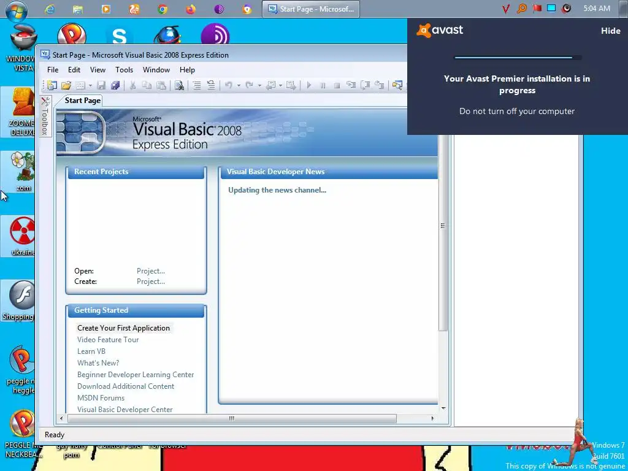This screenshot has width=628, height=471.
Task: Click the taskbar clock showing 5:04 AM
Action: [597, 9]
